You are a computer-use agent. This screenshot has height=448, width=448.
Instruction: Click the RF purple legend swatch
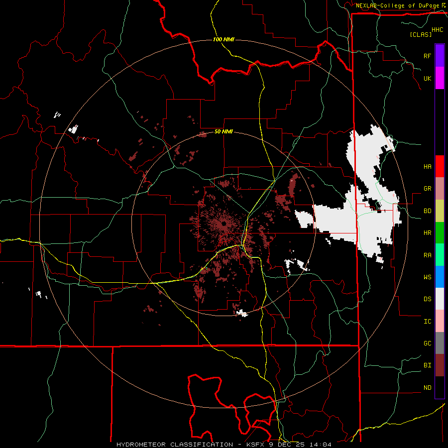(440, 56)
